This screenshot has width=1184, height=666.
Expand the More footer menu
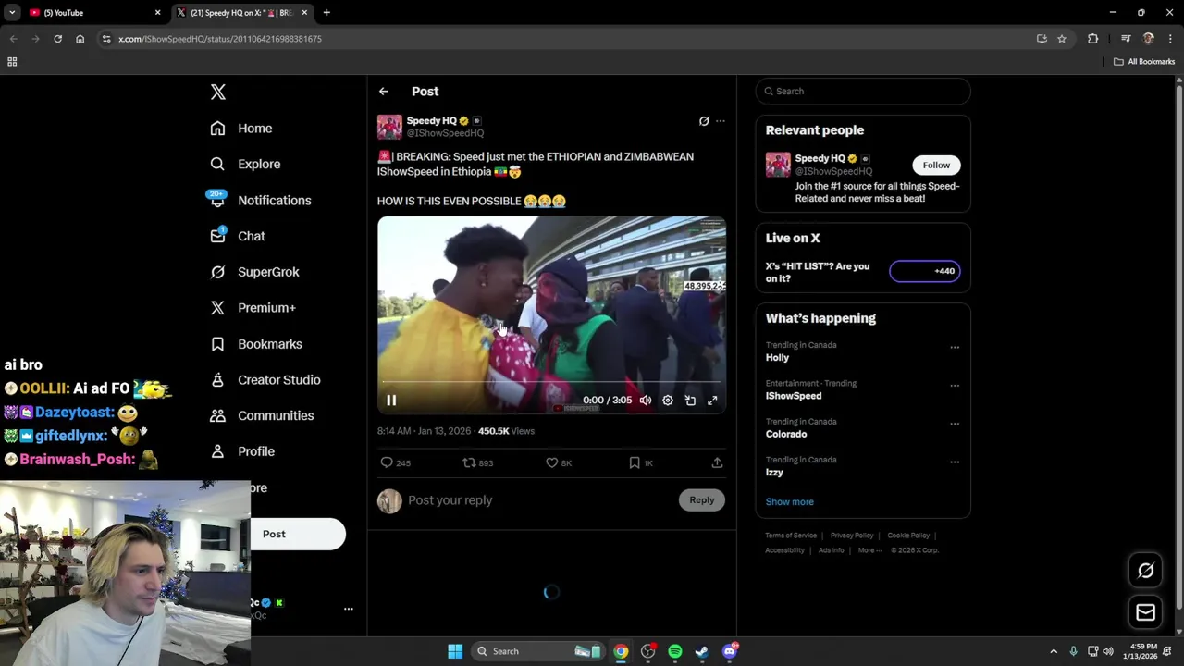coord(869,550)
